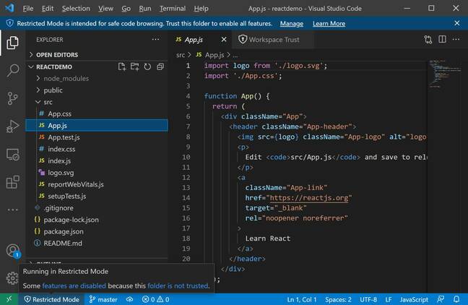Open the Run and Debug view icon

12,126
